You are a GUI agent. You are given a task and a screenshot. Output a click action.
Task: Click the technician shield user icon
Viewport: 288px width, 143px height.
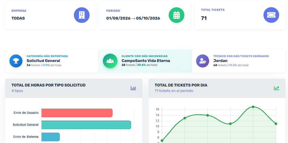203,61
